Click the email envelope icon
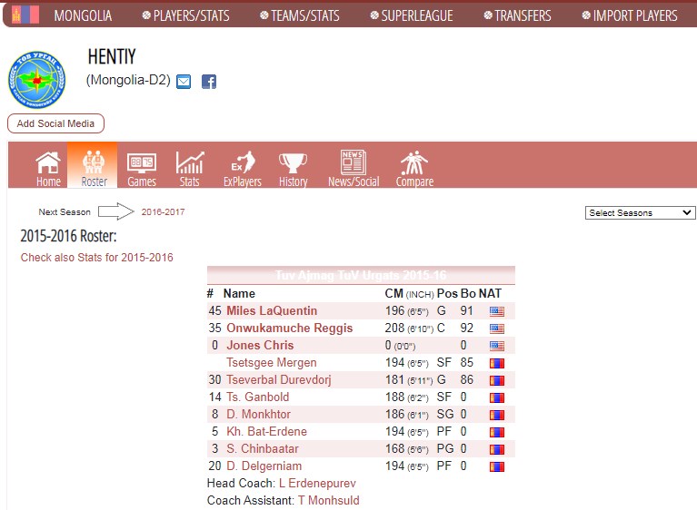Viewport: 697px width, 510px height. tap(184, 82)
